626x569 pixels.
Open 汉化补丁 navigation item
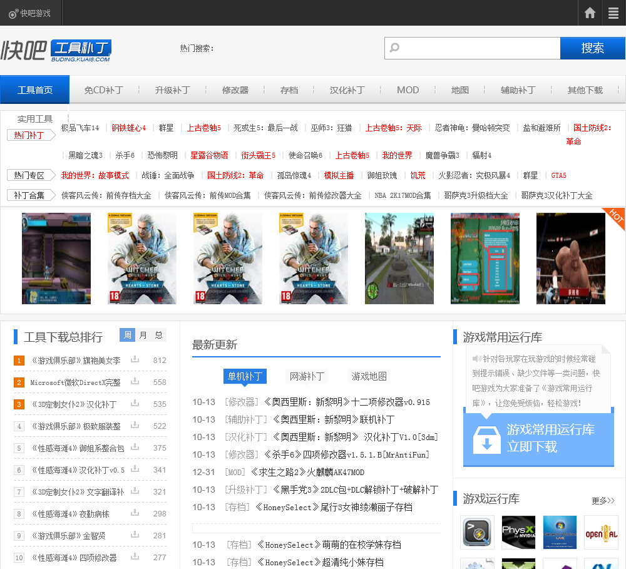coord(347,90)
